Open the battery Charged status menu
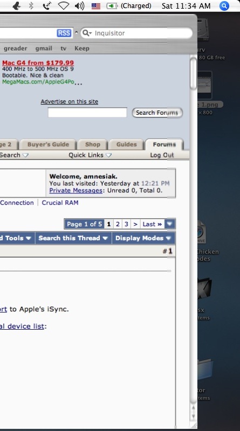Image resolution: width=240 pixels, height=431 pixels. [x=129, y=6]
